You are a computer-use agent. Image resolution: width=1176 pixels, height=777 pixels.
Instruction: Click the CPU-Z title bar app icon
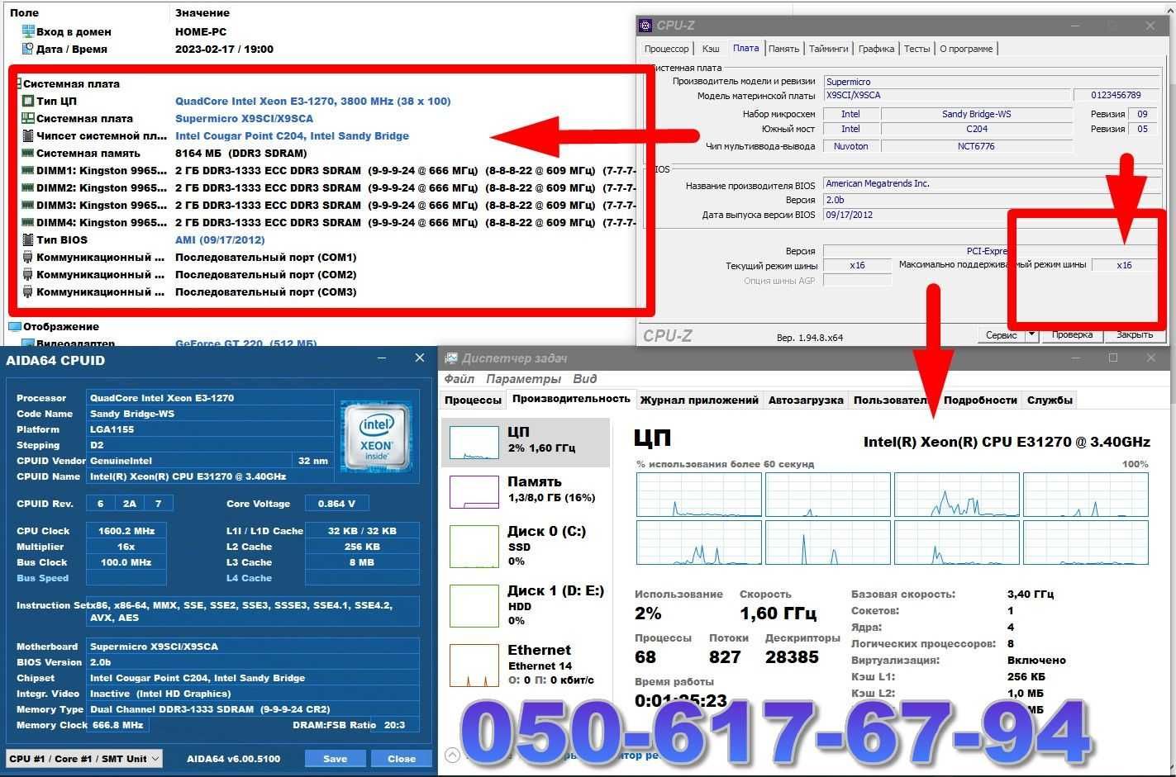tap(645, 26)
